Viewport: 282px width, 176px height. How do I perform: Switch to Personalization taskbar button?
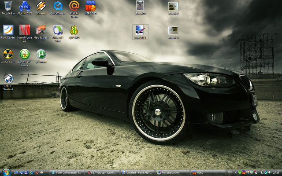click(x=172, y=172)
